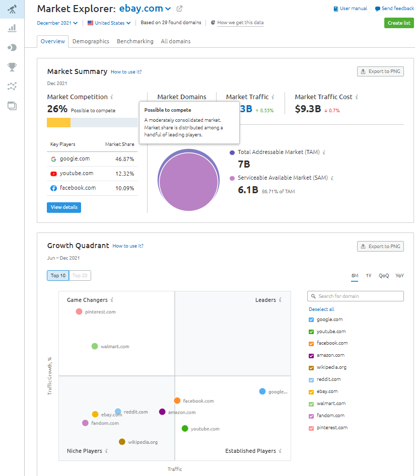Switch to the Overview tab
Viewport: 415px width, 476px height.
pyautogui.click(x=52, y=41)
